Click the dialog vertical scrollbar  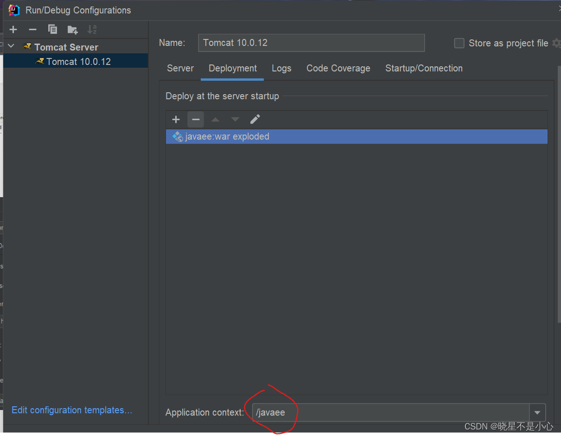click(x=559, y=195)
